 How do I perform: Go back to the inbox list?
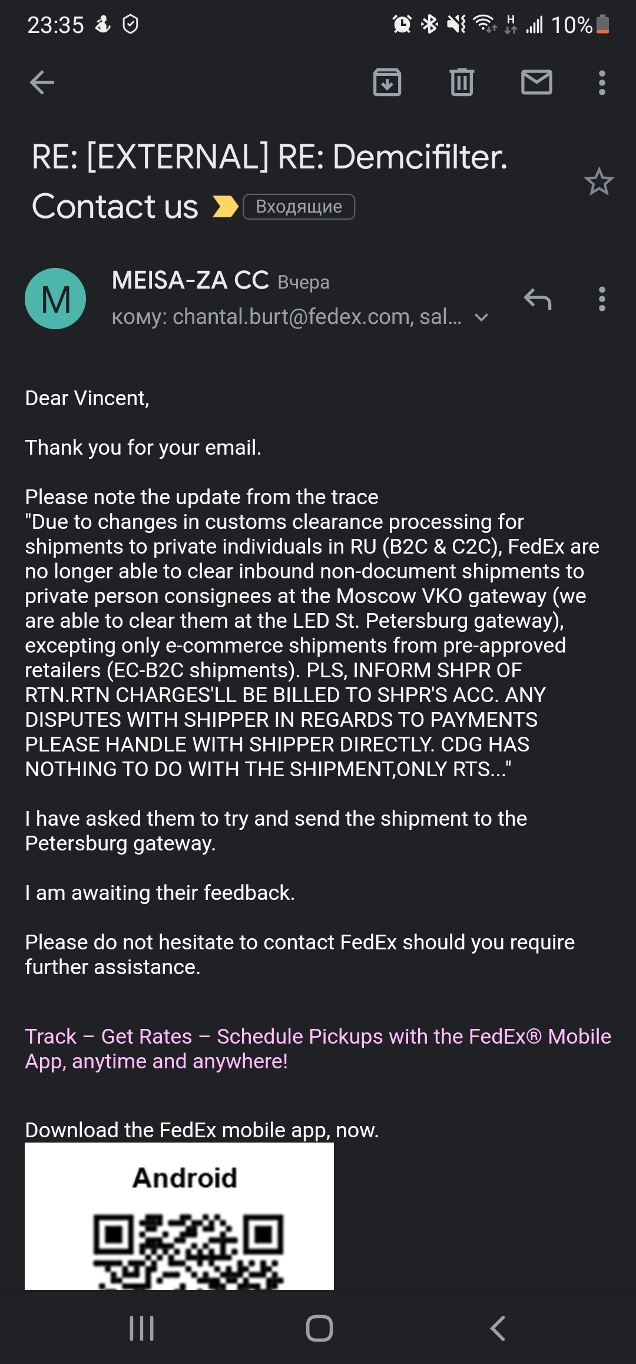point(42,82)
